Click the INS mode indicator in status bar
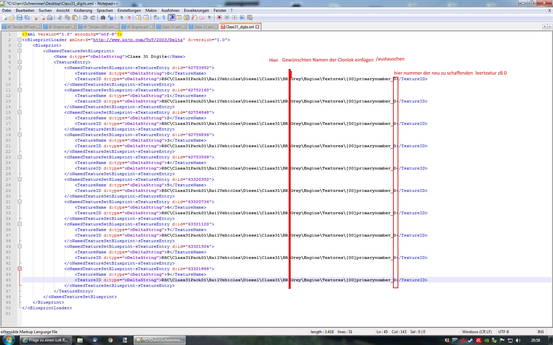This screenshot has height=345, width=553. [x=540, y=332]
